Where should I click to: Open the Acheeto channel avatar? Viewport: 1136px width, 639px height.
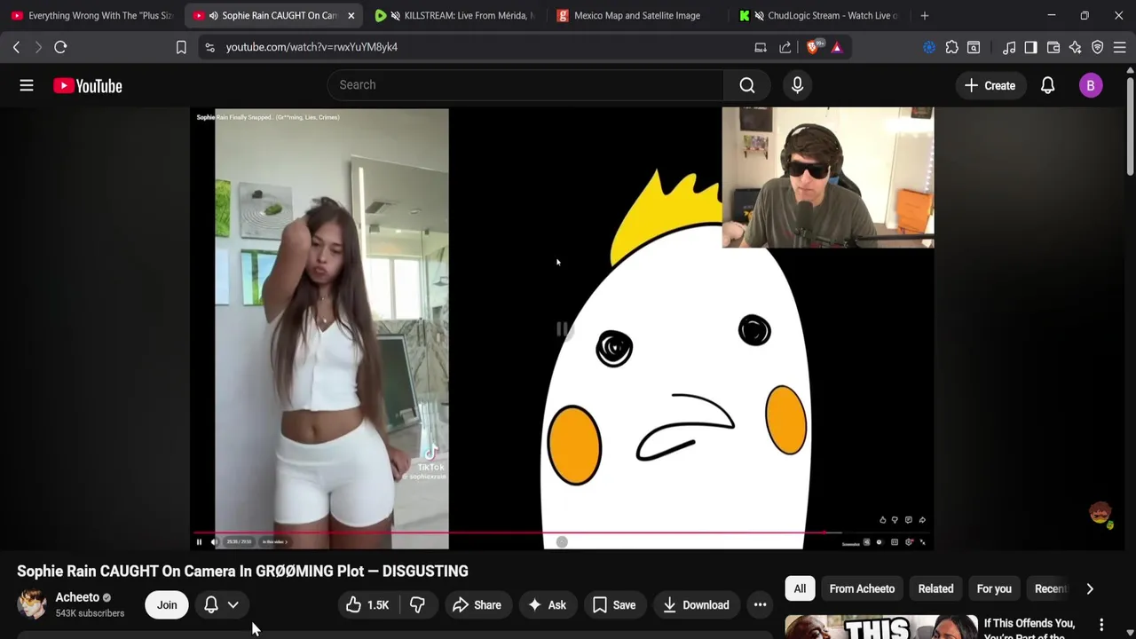click(x=32, y=604)
